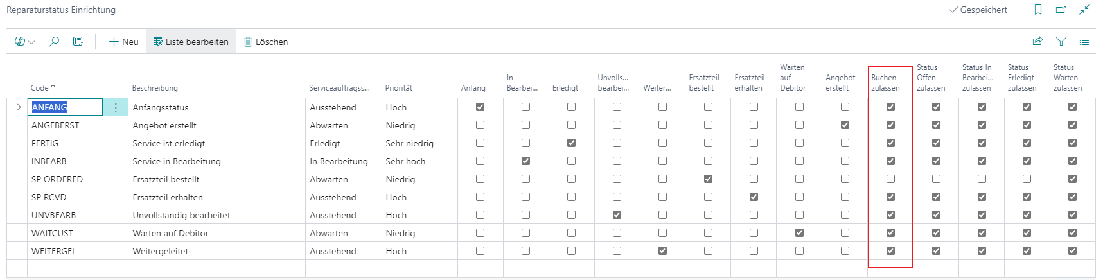
Task: Click the list view layout icon
Action: pyautogui.click(x=1084, y=42)
